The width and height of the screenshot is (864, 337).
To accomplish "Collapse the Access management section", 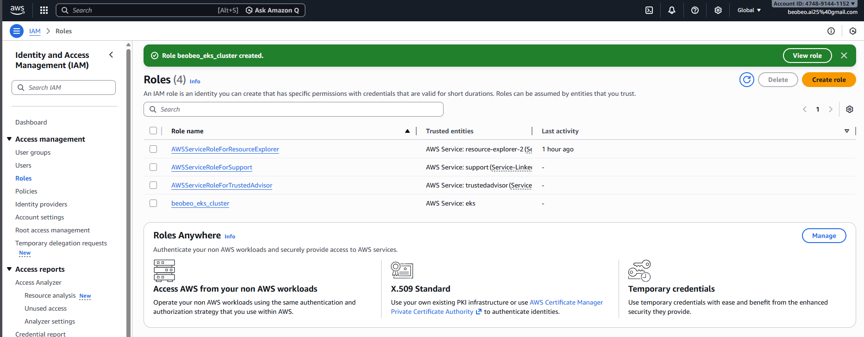I will click(9, 139).
